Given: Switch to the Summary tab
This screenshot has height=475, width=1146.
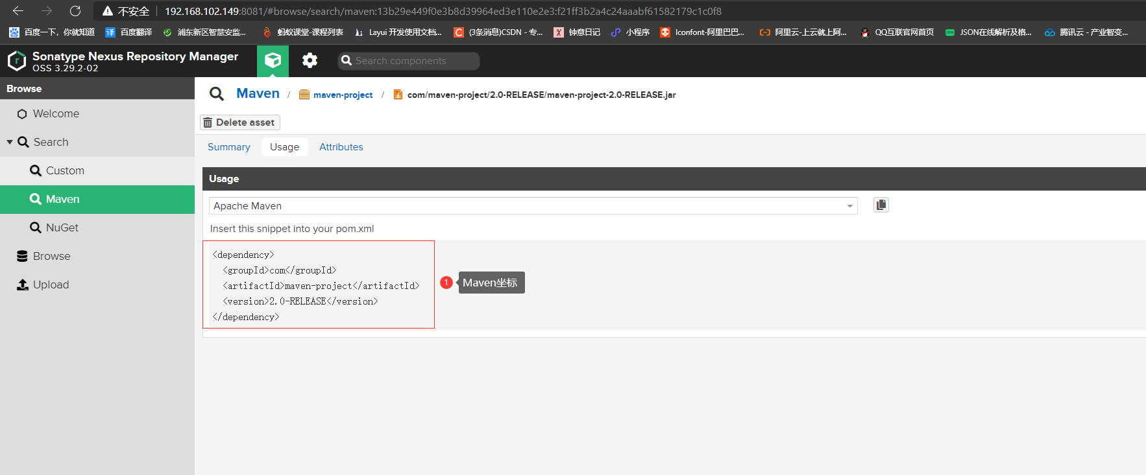Looking at the screenshot, I should click(229, 147).
